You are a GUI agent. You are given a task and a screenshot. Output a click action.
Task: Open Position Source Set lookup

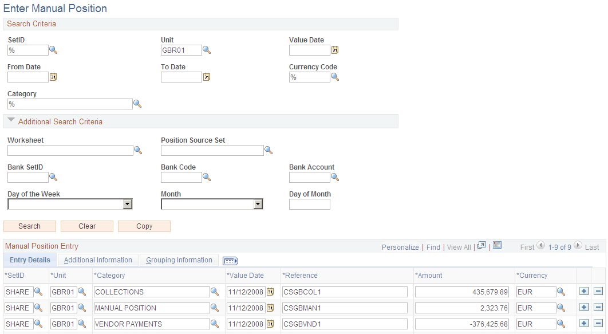pos(269,150)
